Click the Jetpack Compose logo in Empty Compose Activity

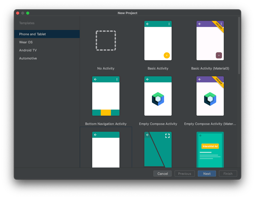click(158, 99)
